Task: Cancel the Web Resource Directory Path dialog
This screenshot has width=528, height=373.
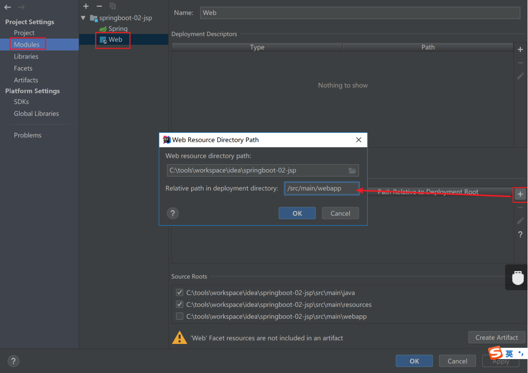Action: point(340,213)
